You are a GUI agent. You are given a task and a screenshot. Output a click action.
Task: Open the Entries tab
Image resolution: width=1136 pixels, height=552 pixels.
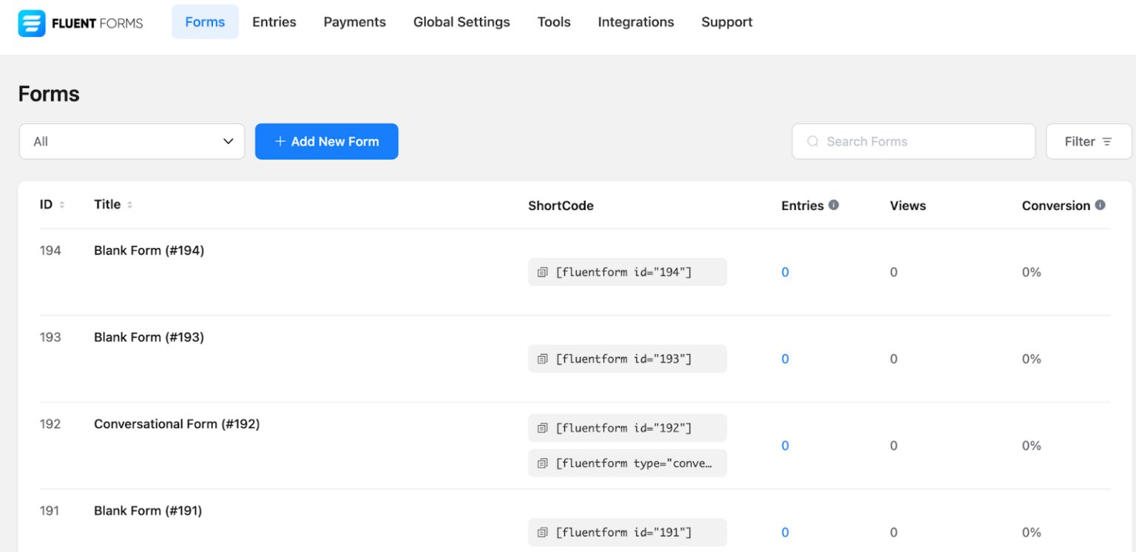tap(274, 22)
